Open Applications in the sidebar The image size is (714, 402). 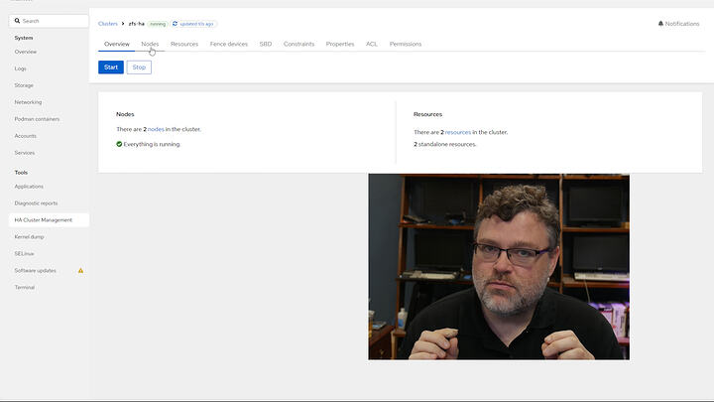[29, 187]
